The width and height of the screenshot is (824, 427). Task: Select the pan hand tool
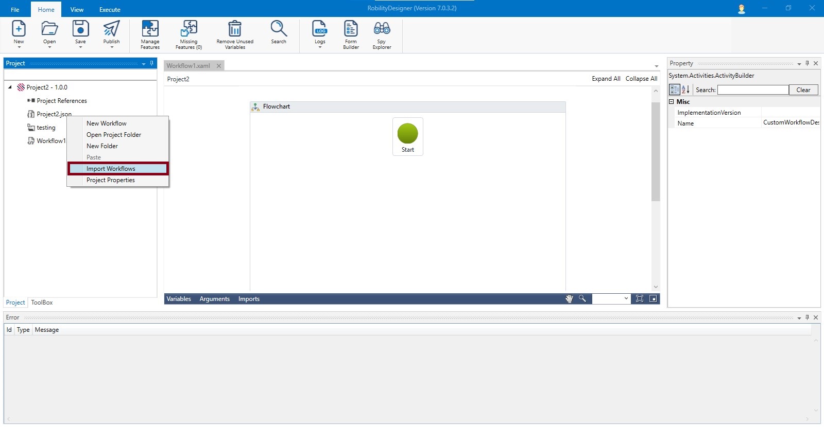click(x=569, y=299)
